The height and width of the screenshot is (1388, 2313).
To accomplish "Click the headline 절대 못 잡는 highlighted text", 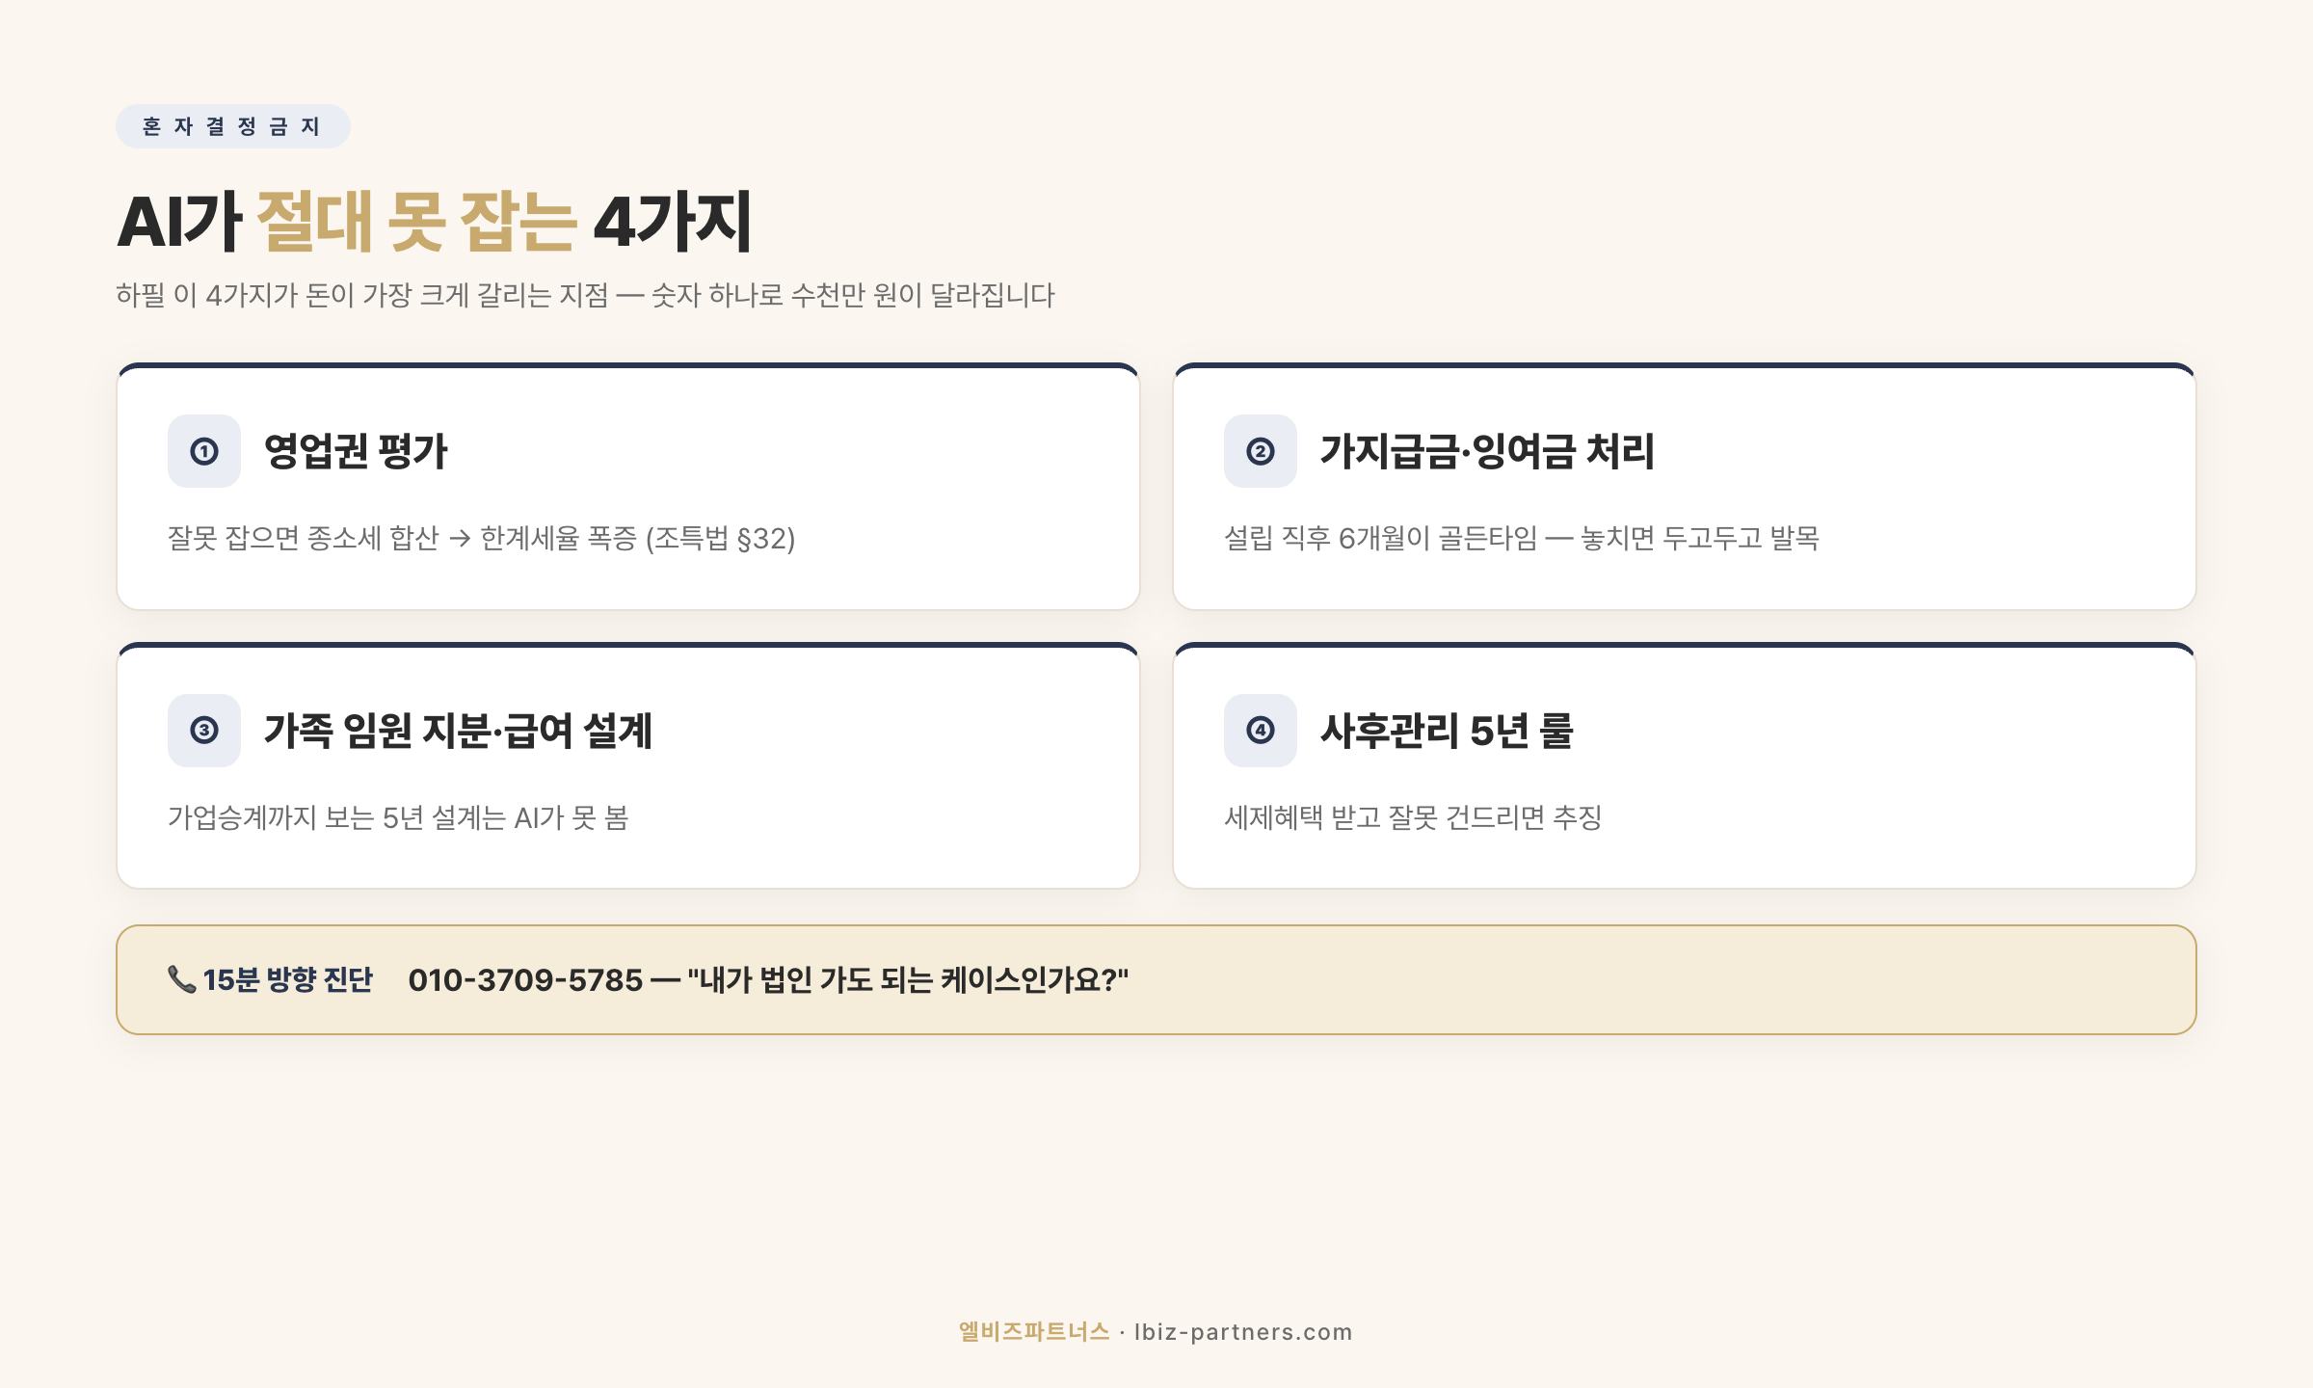I will tap(416, 222).
